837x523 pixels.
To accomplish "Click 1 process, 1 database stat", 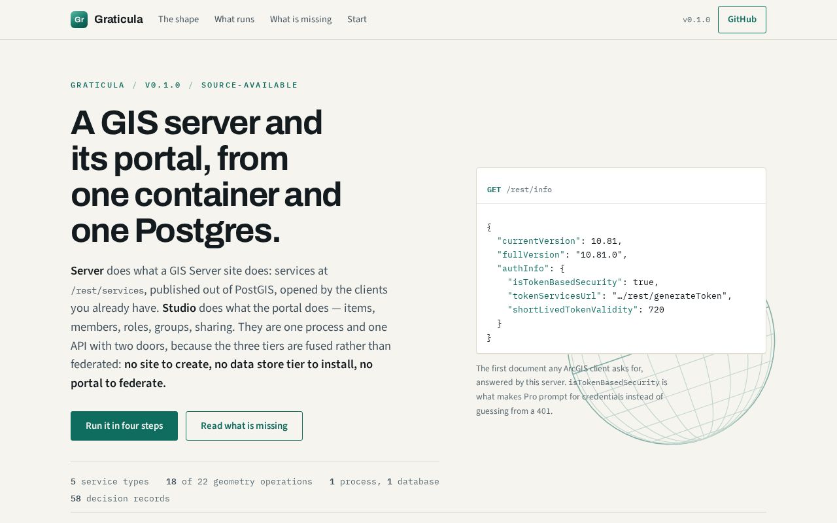I will (384, 482).
